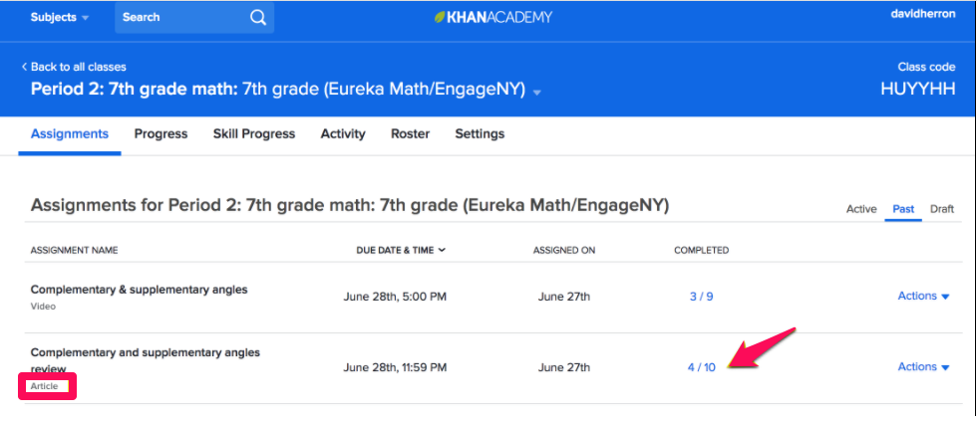
Task: Click the search magnifier icon
Action: pyautogui.click(x=258, y=17)
